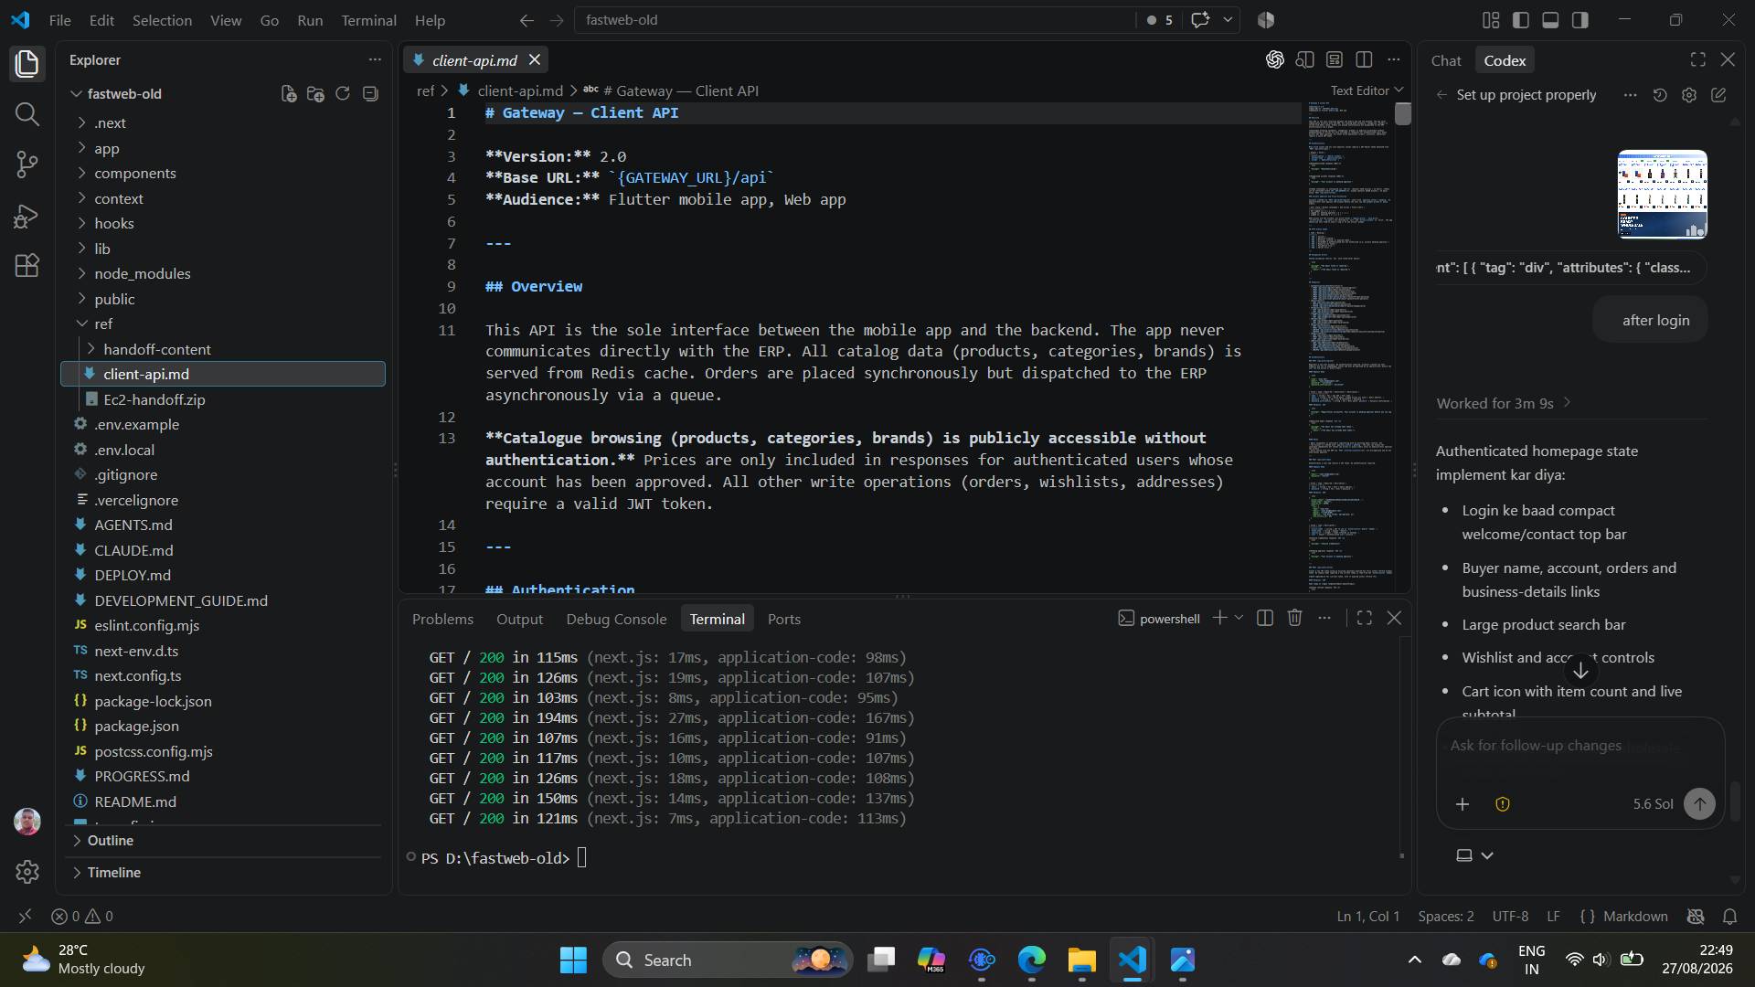Kill the powershell terminal with trash icon
Screen dimensions: 1755x987
coord(1294,619)
